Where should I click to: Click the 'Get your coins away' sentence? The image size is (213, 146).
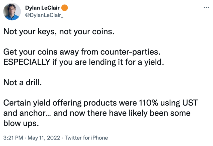41,52
